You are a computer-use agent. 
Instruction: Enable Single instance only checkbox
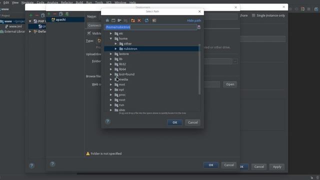click(253, 15)
